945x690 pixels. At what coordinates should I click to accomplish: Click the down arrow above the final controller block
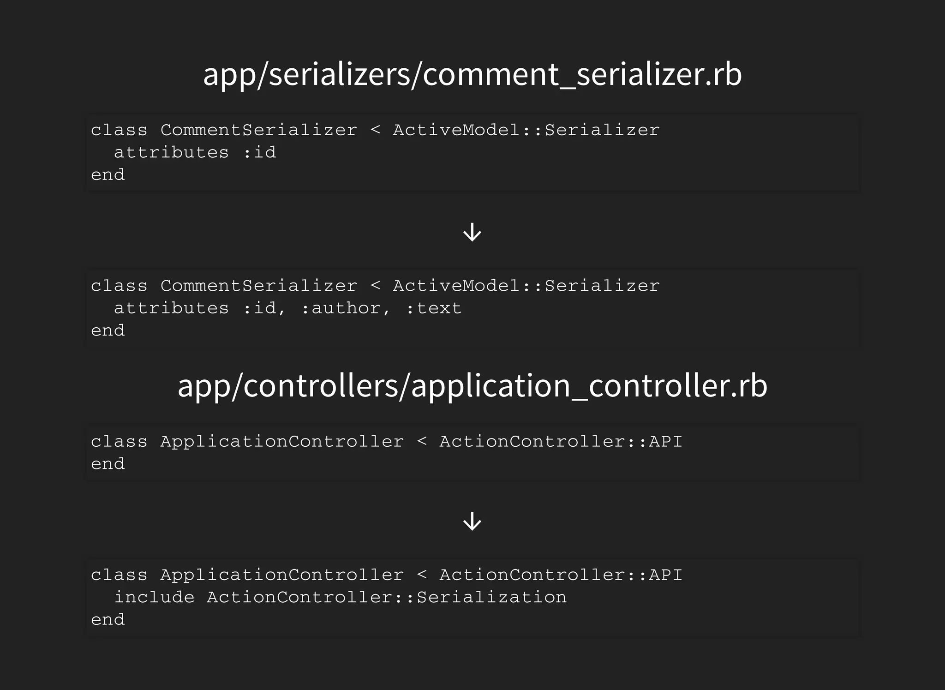[472, 522]
